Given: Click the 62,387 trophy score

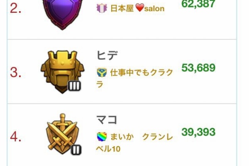Looking at the screenshot, I should click(x=198, y=3).
